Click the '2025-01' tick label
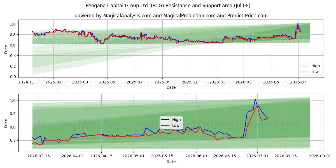 pyautogui.click(x=53, y=82)
